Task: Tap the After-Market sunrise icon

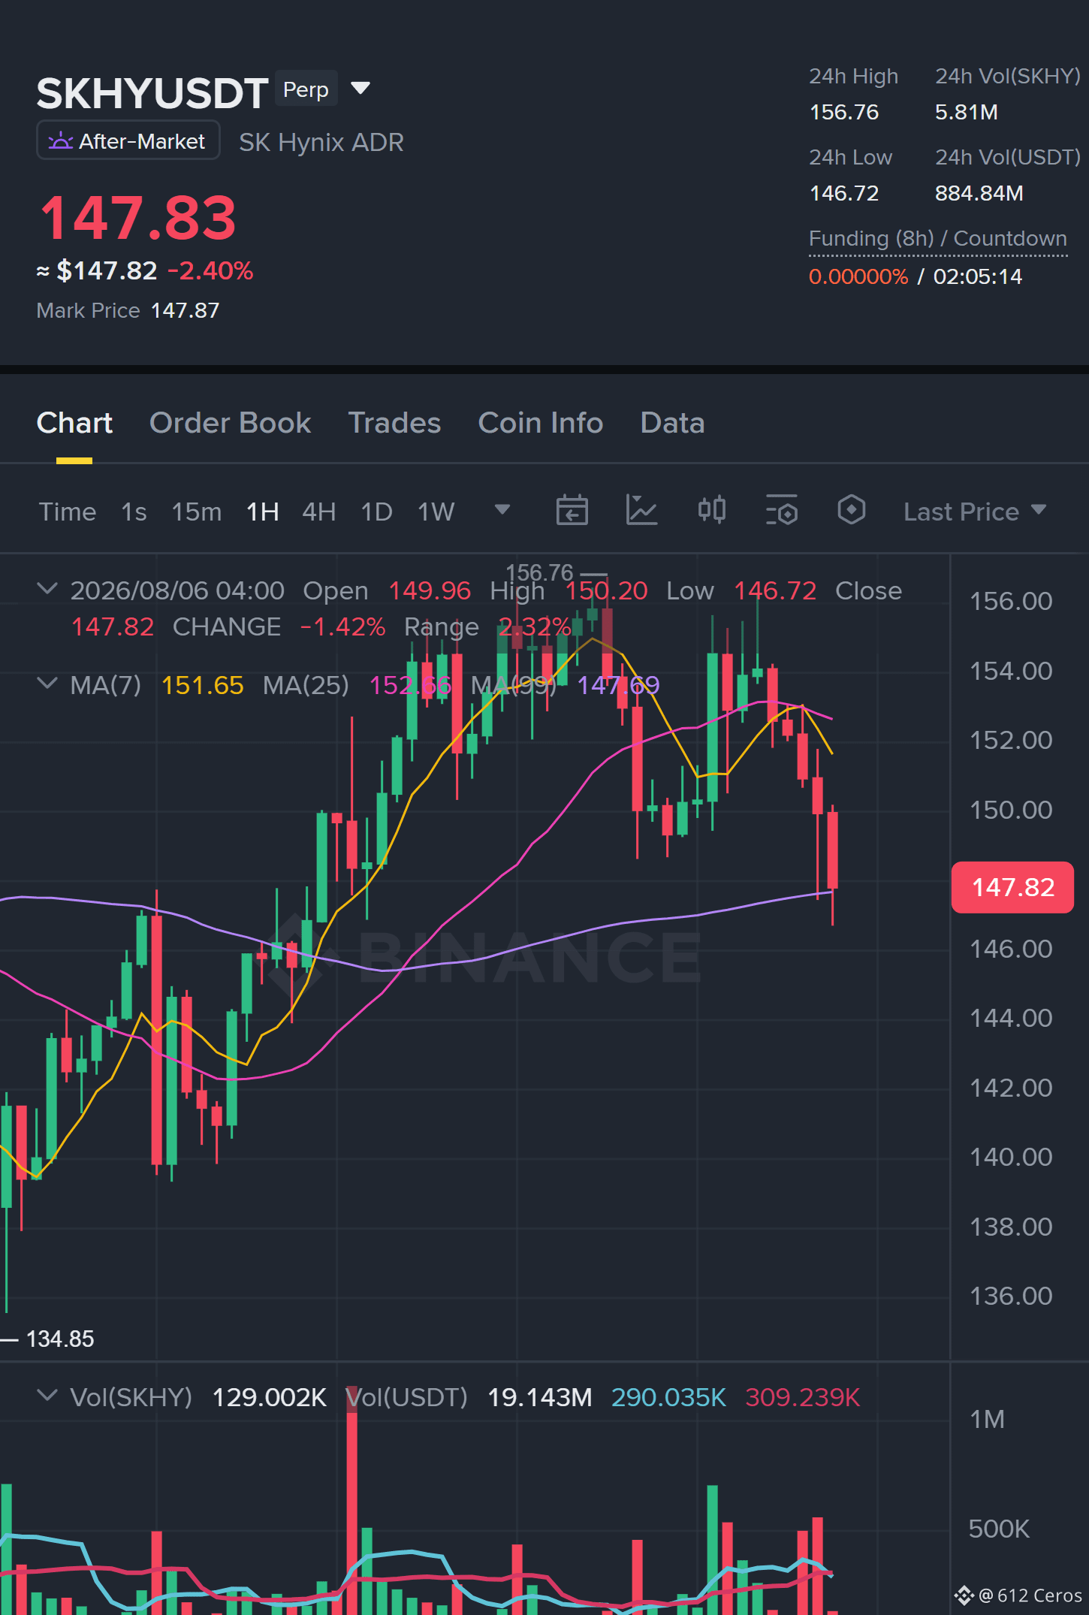Action: [x=61, y=141]
